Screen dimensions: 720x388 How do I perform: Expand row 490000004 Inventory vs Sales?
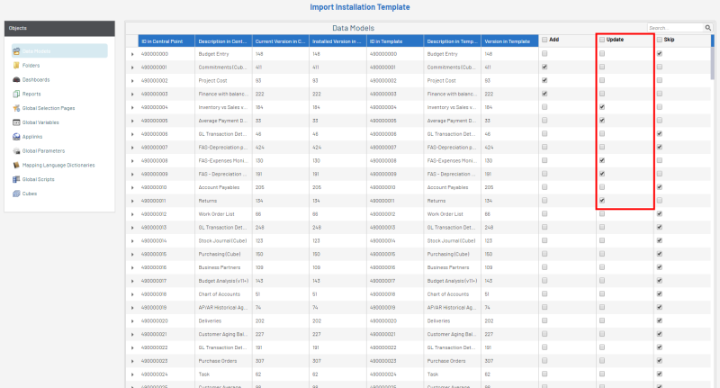[x=132, y=107]
